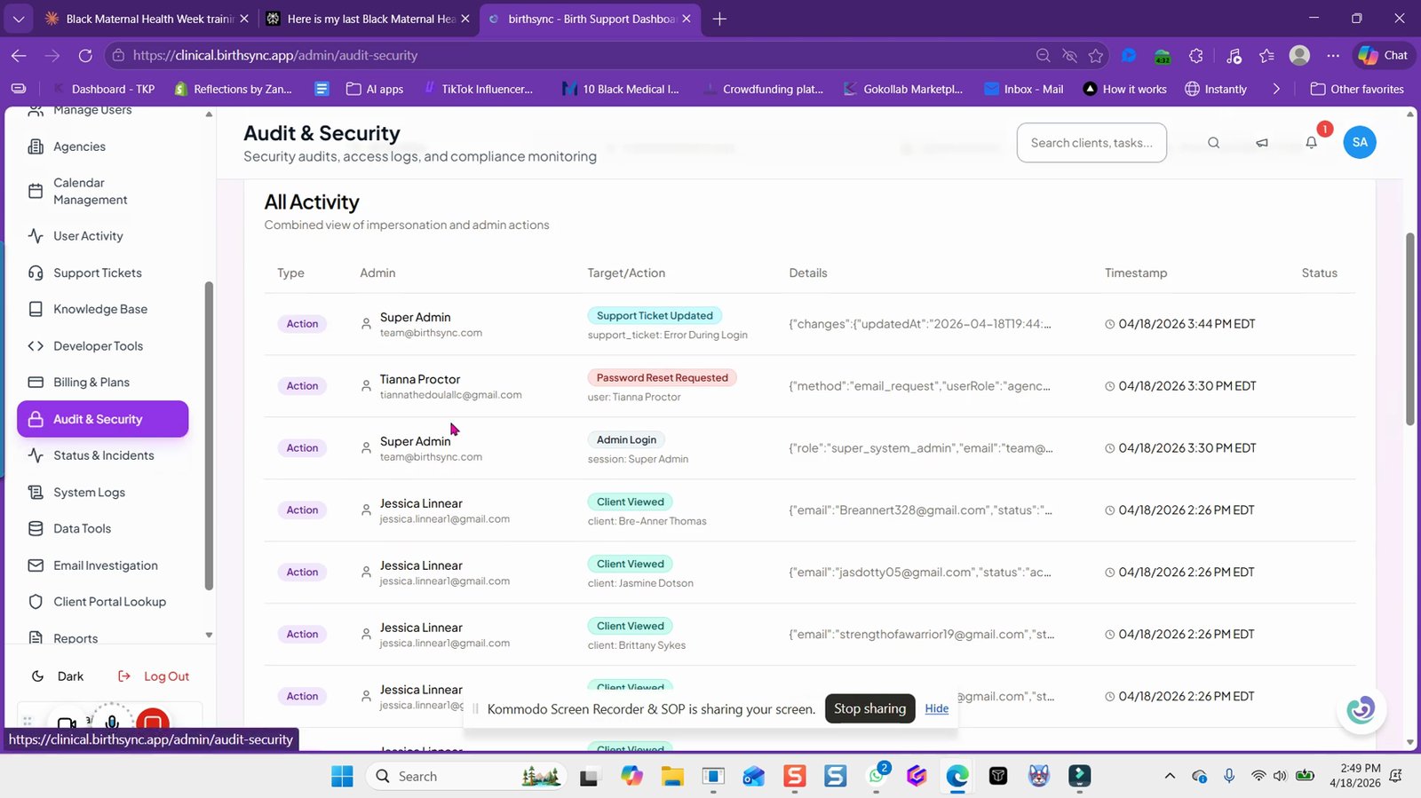Click the megaphone announcements icon
Image resolution: width=1421 pixels, height=798 pixels.
[1262, 143]
